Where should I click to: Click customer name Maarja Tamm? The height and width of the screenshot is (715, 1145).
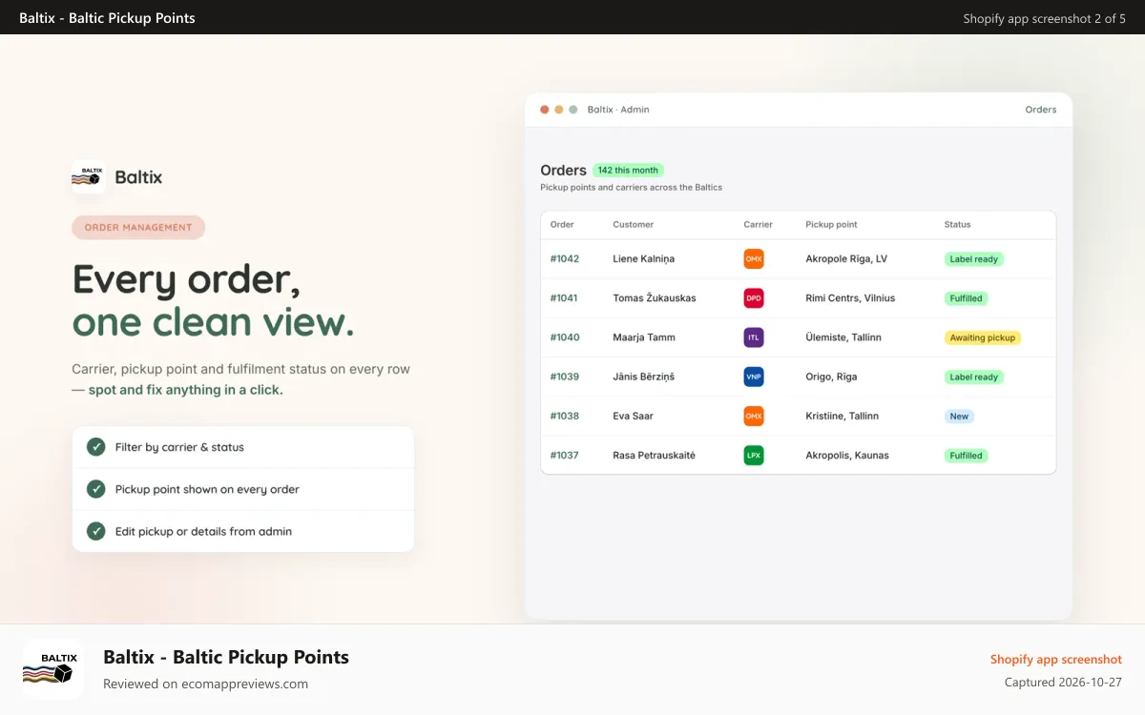(x=644, y=337)
